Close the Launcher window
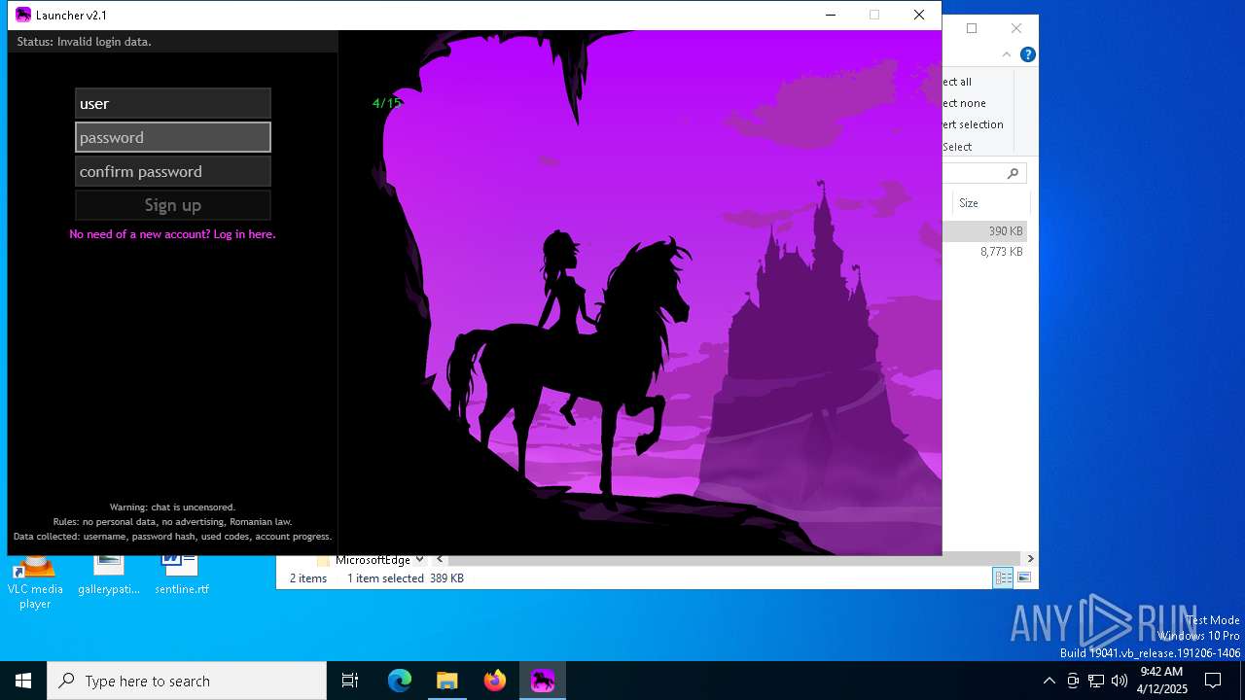Viewport: 1245px width, 700px height. point(918,15)
